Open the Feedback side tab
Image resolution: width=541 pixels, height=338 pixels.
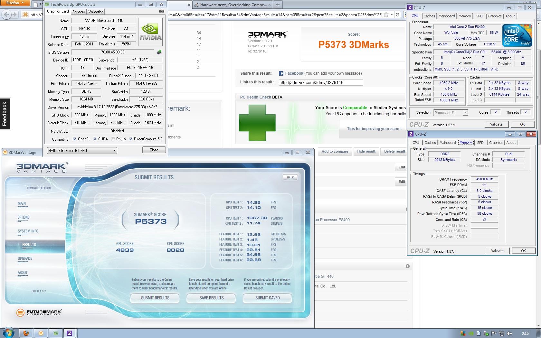[x=5, y=114]
